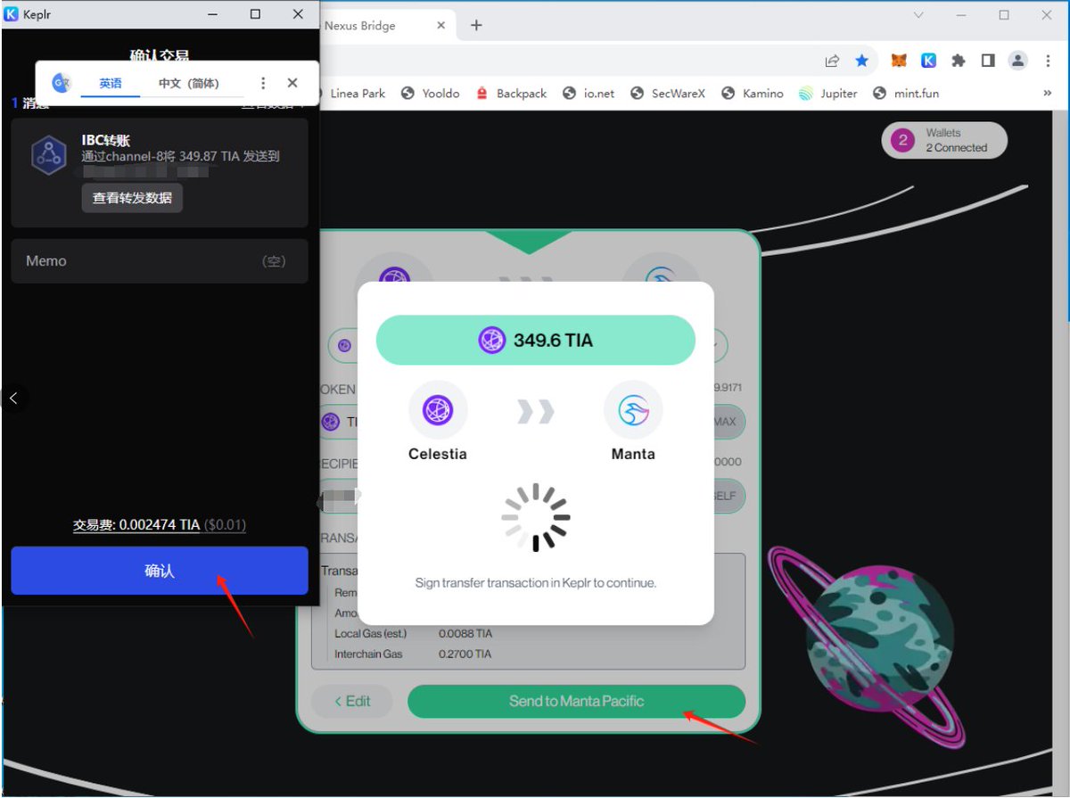Click the Local Gas (est.) value 0.0088 TIA
The image size is (1070, 798).
(x=465, y=634)
